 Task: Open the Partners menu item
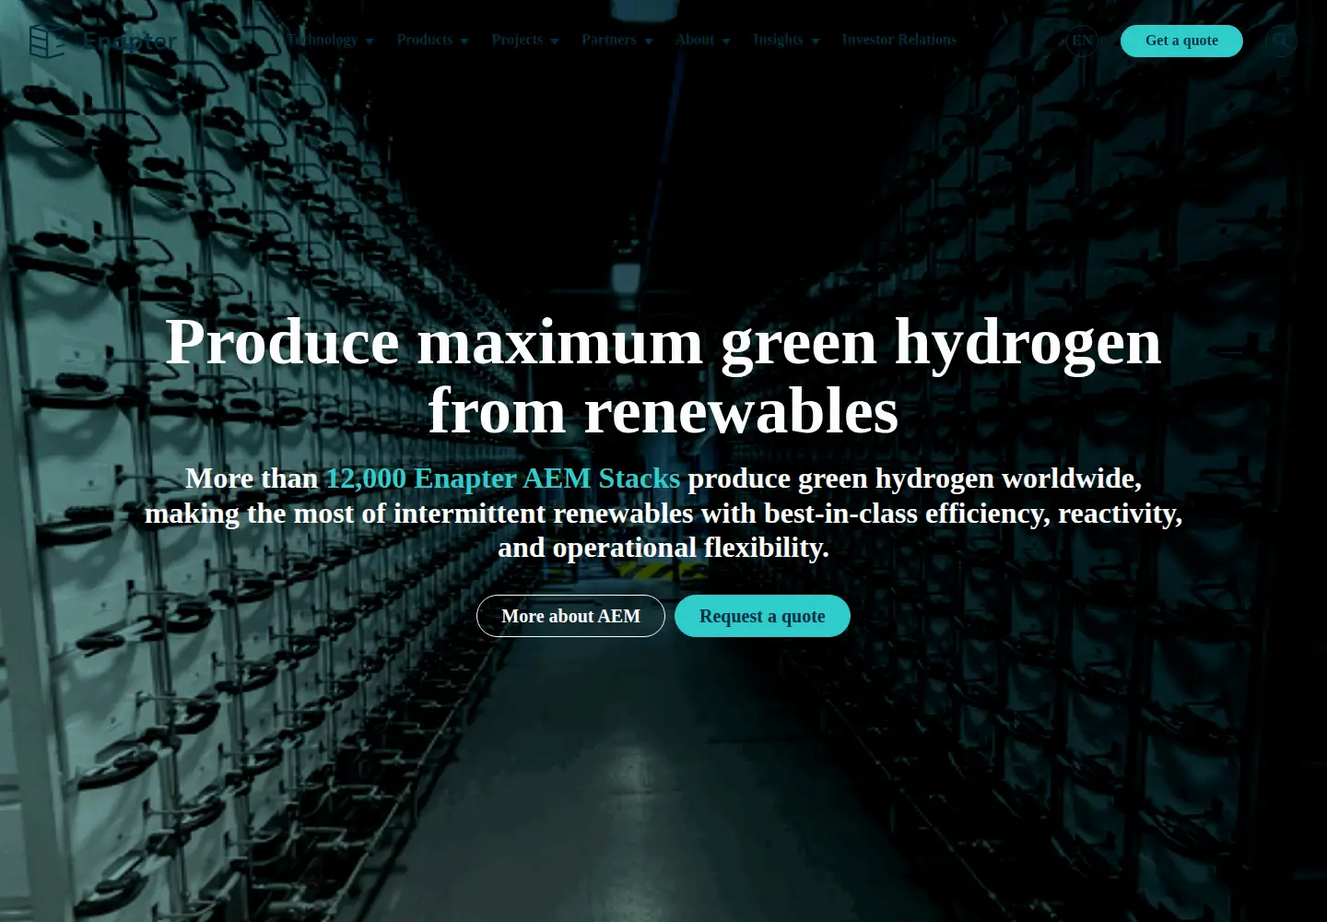(608, 40)
